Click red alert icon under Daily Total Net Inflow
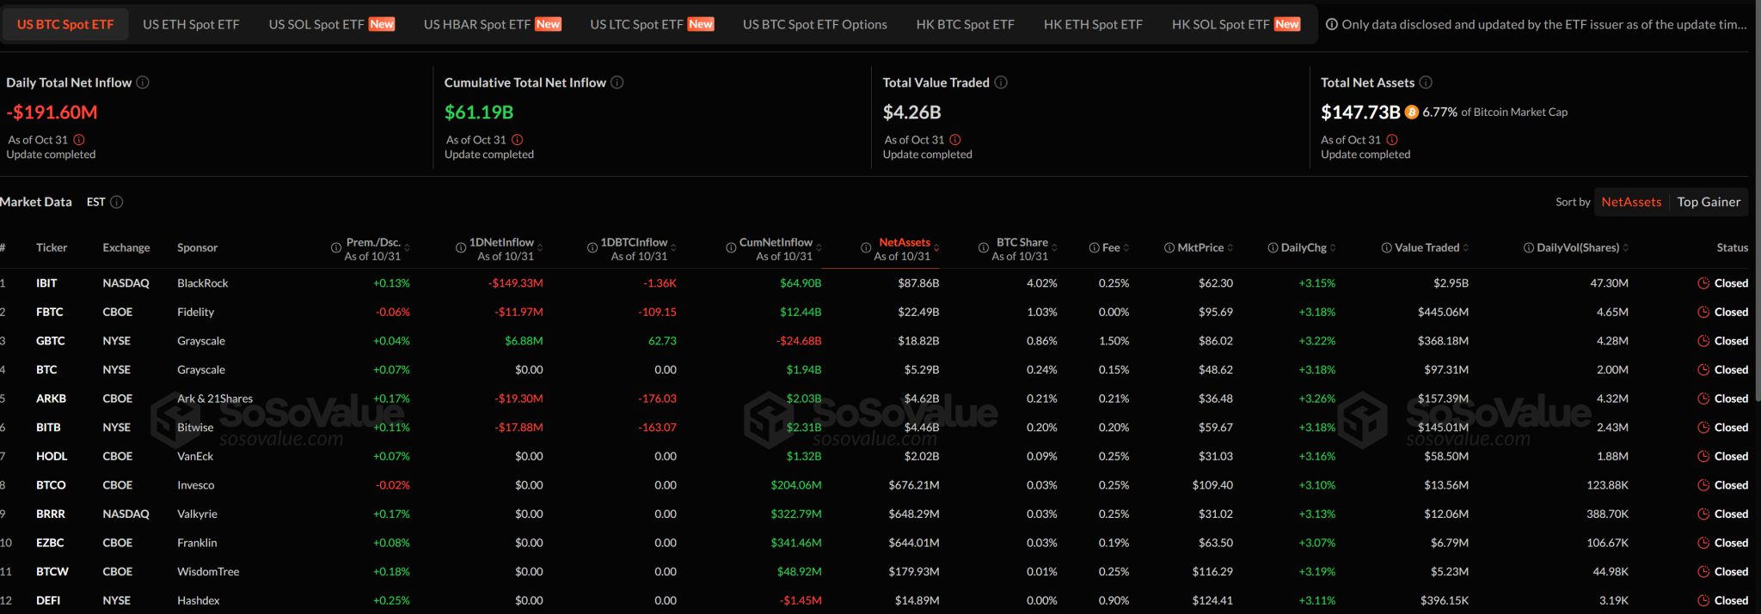The height and width of the screenshot is (614, 1761). click(x=79, y=140)
